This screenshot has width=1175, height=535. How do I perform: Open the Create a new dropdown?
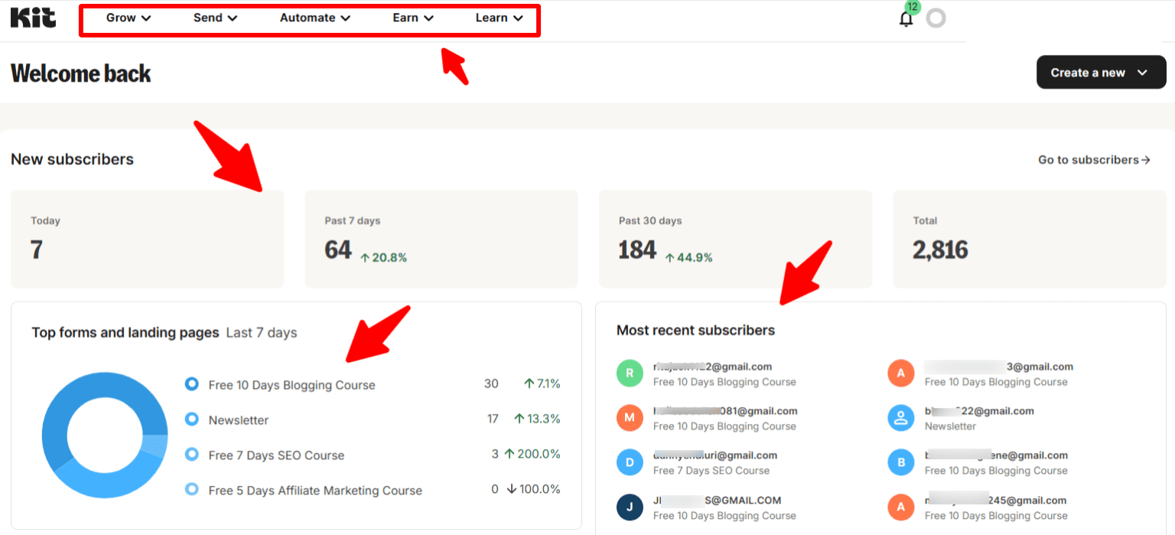[1100, 73]
